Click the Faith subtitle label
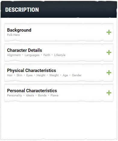 coord(47,55)
